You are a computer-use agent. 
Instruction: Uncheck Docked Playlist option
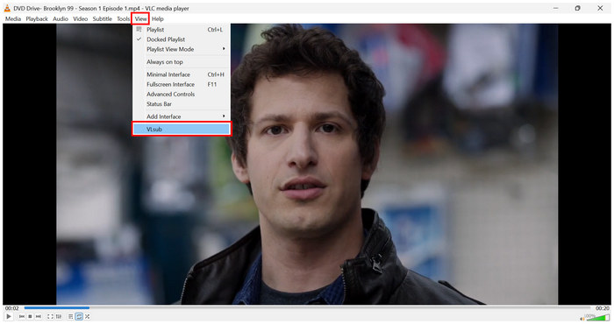[x=182, y=39]
